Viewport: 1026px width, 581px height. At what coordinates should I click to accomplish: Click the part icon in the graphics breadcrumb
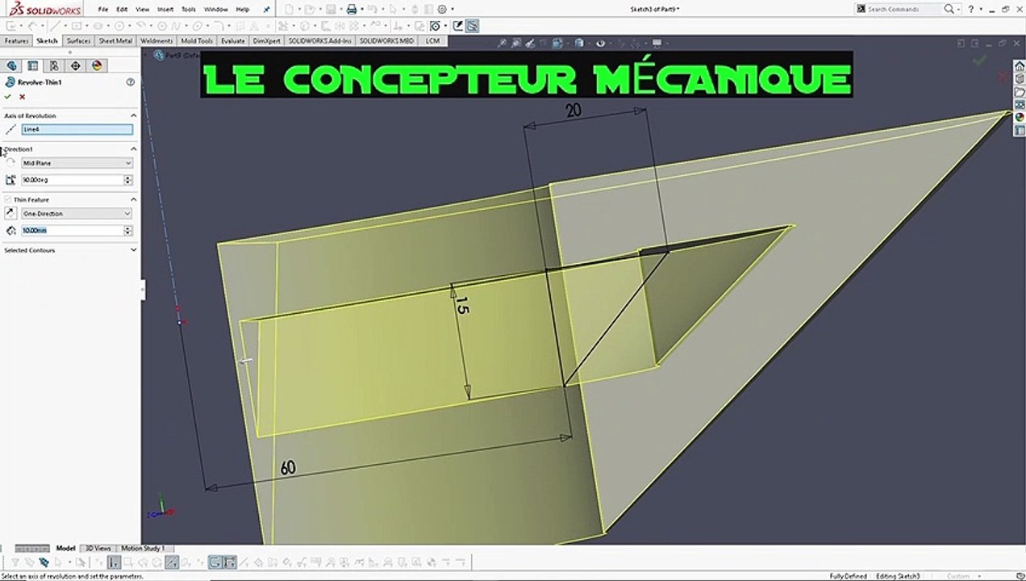pos(159,56)
